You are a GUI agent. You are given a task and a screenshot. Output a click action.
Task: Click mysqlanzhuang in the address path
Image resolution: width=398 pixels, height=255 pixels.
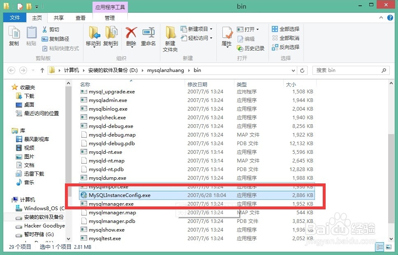pos(166,70)
